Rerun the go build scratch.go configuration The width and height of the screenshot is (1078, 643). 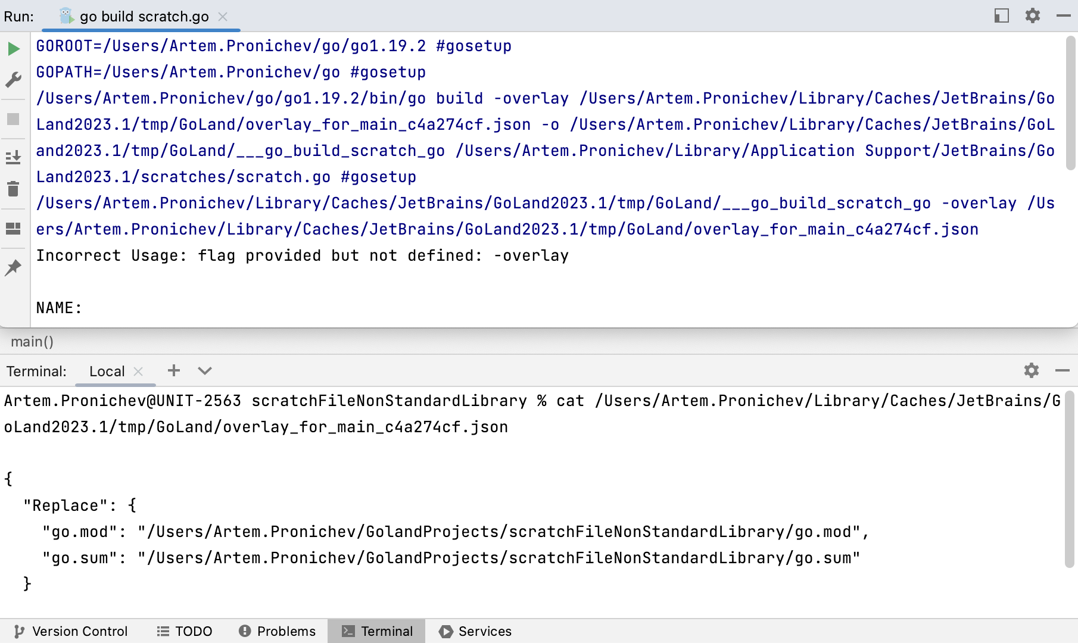tap(13, 48)
